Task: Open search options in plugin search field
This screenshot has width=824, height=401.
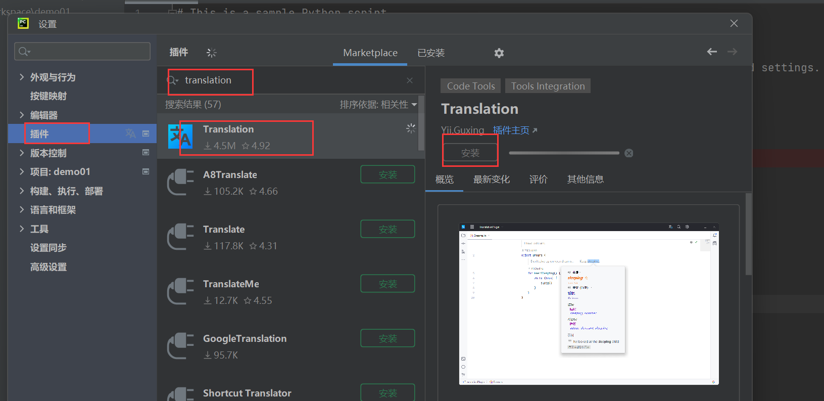Action: pos(173,80)
